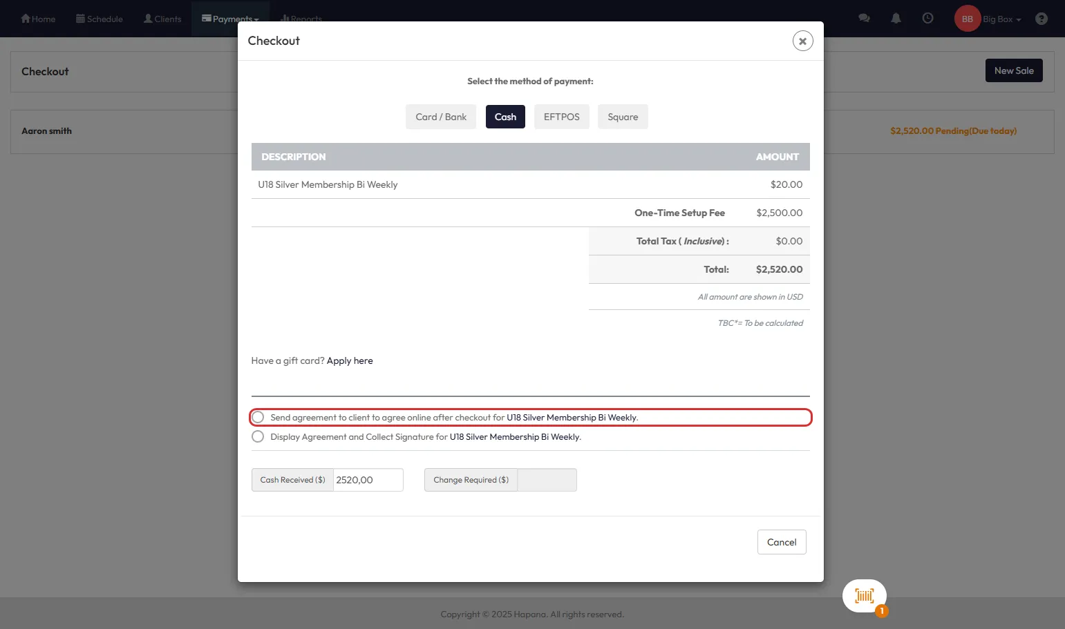Choose Cash as the payment method
The height and width of the screenshot is (629, 1065).
pyautogui.click(x=505, y=117)
